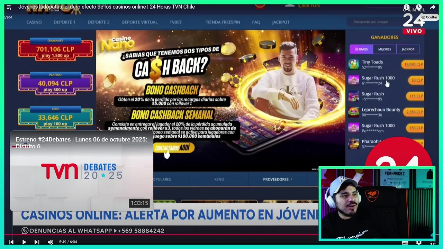Click the Share arrow icon

coord(433,7)
